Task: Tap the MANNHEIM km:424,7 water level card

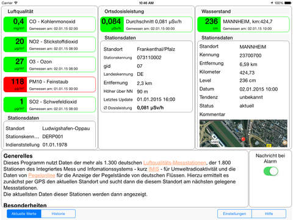Action: (x=244, y=24)
